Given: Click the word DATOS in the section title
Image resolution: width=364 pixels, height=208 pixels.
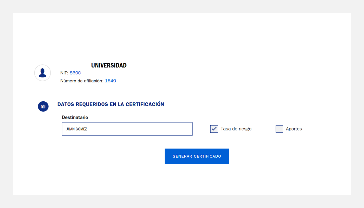Looking at the screenshot, I should [x=66, y=104].
